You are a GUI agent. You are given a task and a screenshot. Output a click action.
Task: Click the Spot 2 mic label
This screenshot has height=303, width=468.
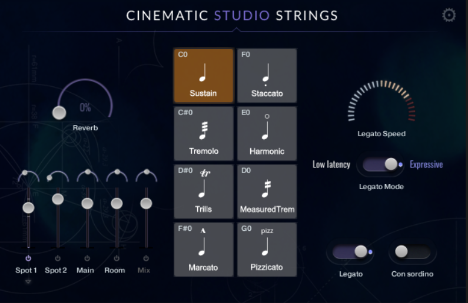click(56, 270)
